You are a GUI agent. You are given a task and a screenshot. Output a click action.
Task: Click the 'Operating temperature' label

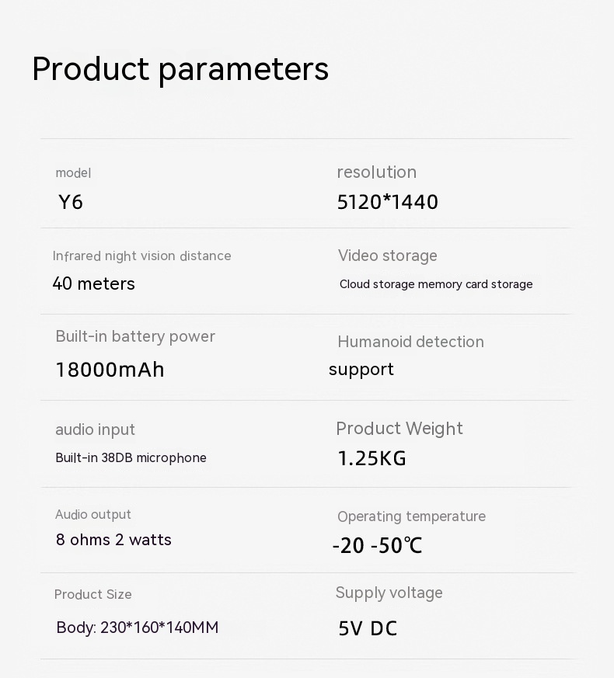point(411,516)
